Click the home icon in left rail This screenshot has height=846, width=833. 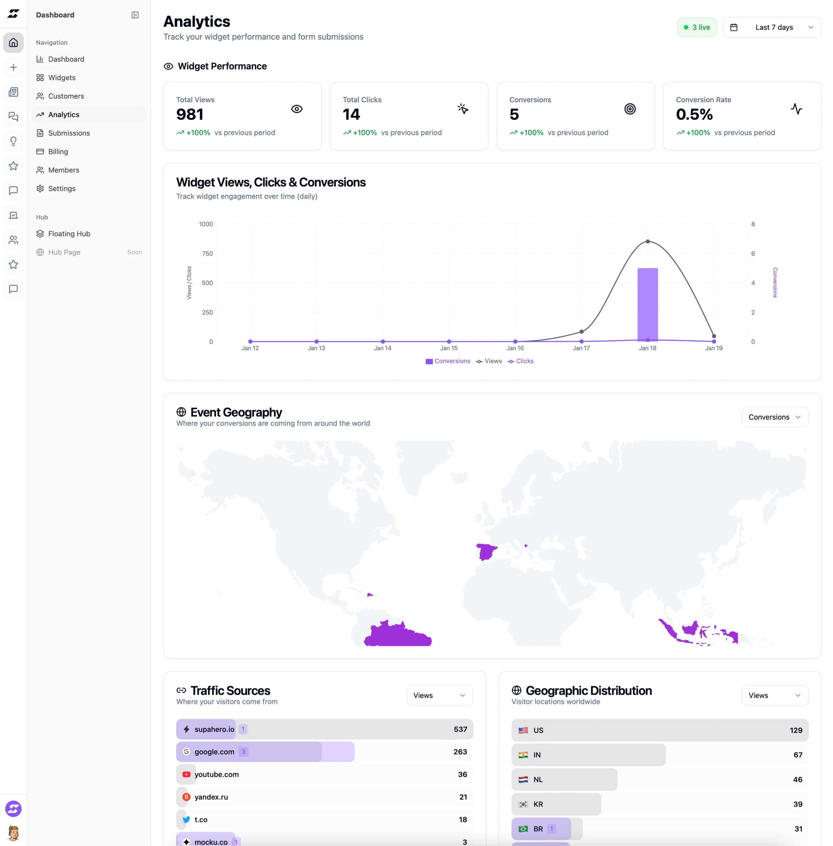coord(14,43)
